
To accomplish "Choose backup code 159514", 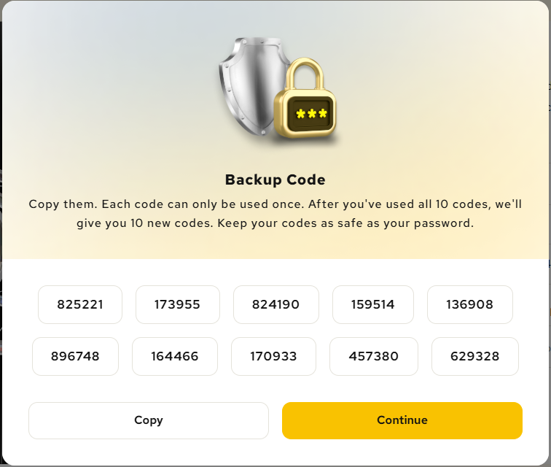I will (x=372, y=304).
